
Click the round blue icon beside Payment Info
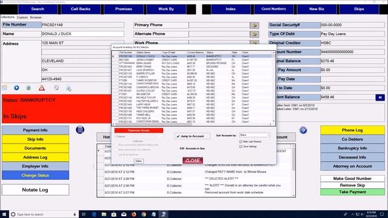point(80,130)
